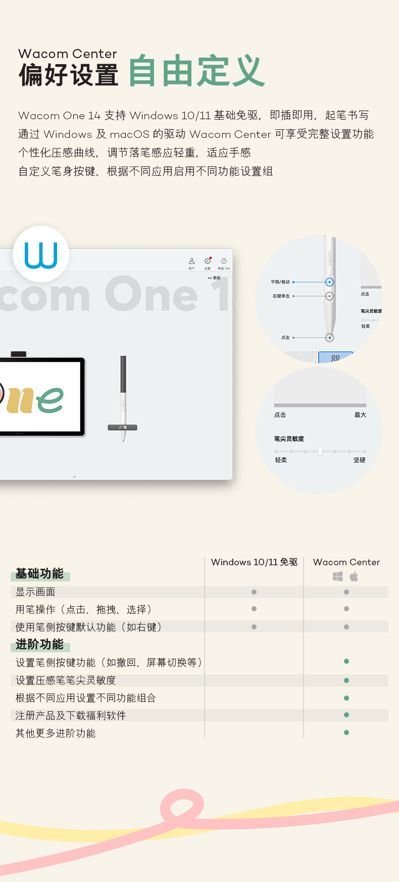Click the Wacom Center title above 偏好设置
Image resolution: width=399 pixels, height=882 pixels.
pos(68,54)
